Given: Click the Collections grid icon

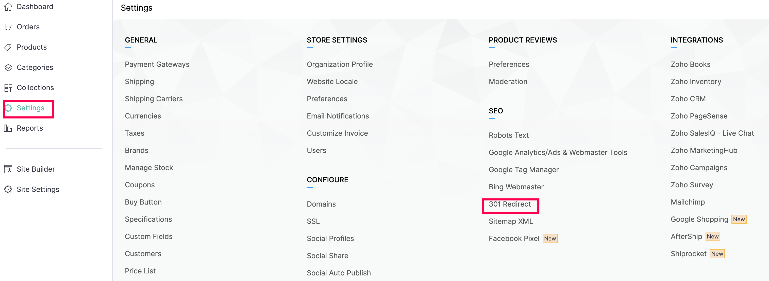Looking at the screenshot, I should pos(8,88).
